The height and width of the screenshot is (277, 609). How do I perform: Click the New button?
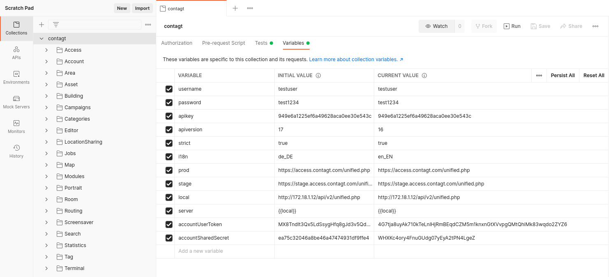[122, 8]
